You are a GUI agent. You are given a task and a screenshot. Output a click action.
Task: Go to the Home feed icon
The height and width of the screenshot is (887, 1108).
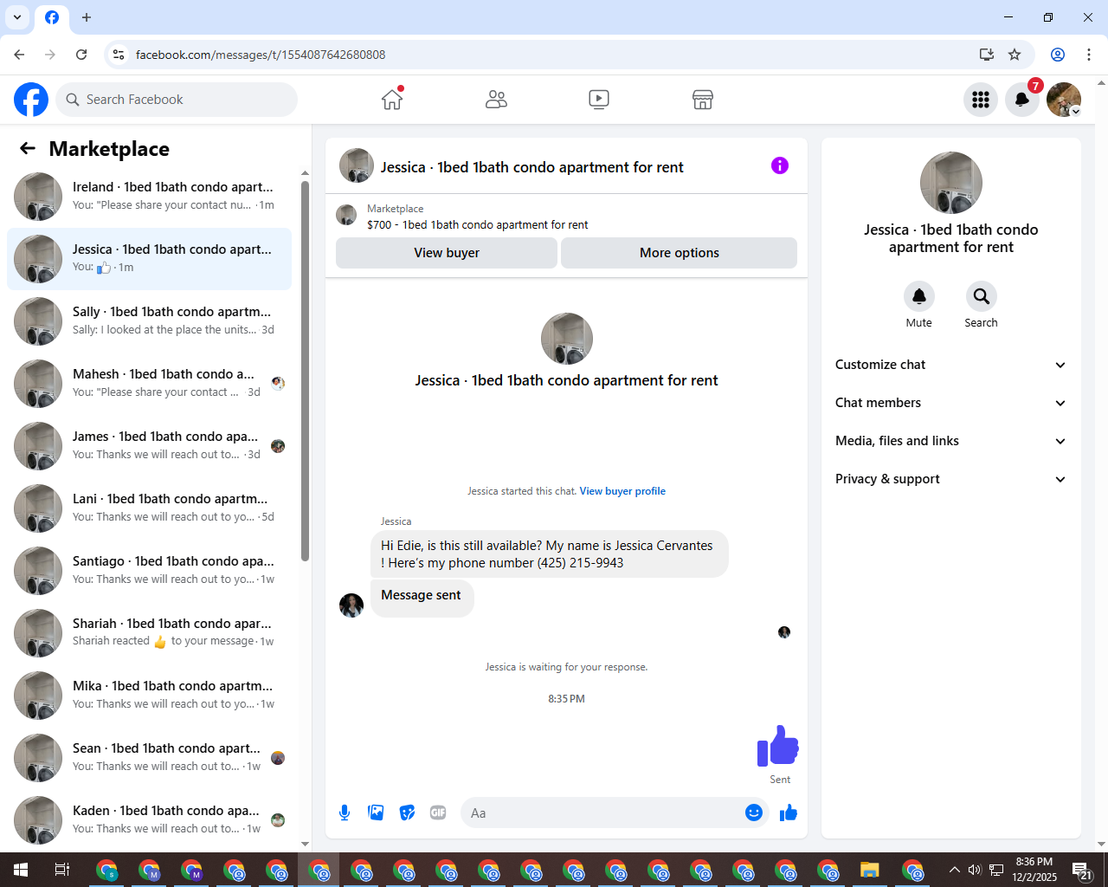coord(392,100)
